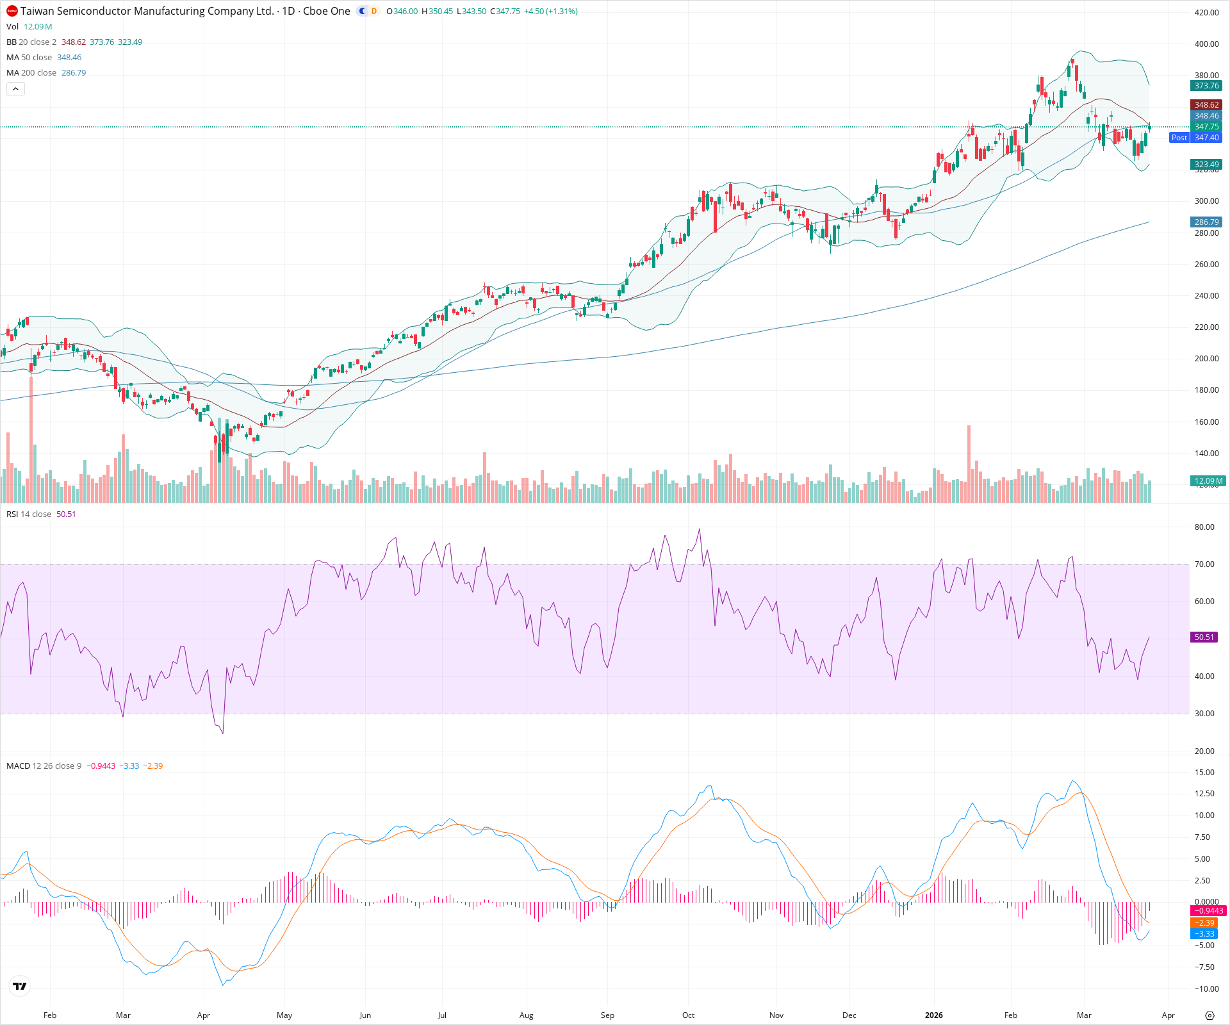Open chart settings via the gear icon
This screenshot has height=1025, width=1230.
(x=1211, y=1015)
